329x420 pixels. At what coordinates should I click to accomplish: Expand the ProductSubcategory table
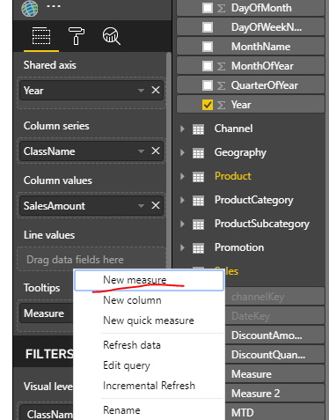click(x=182, y=224)
